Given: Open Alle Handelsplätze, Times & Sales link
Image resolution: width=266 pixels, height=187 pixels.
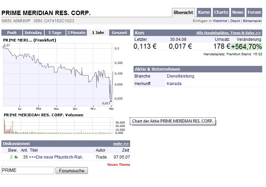Looking at the screenshot, I should pyautogui.click(x=228, y=33).
